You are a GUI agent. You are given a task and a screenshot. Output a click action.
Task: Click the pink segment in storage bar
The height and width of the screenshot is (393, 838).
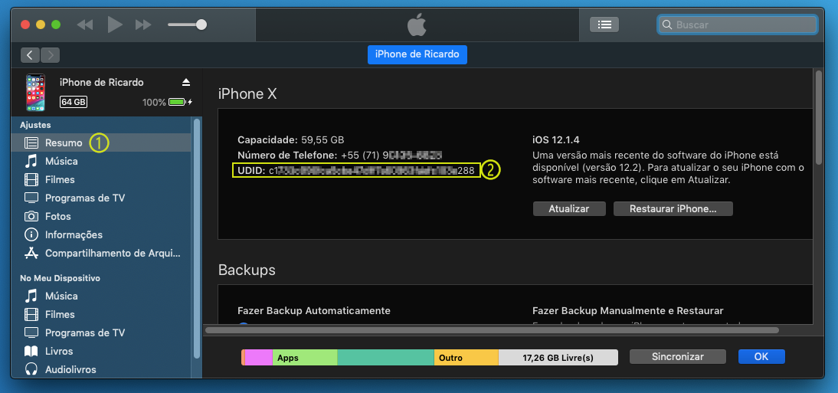pyautogui.click(x=259, y=358)
